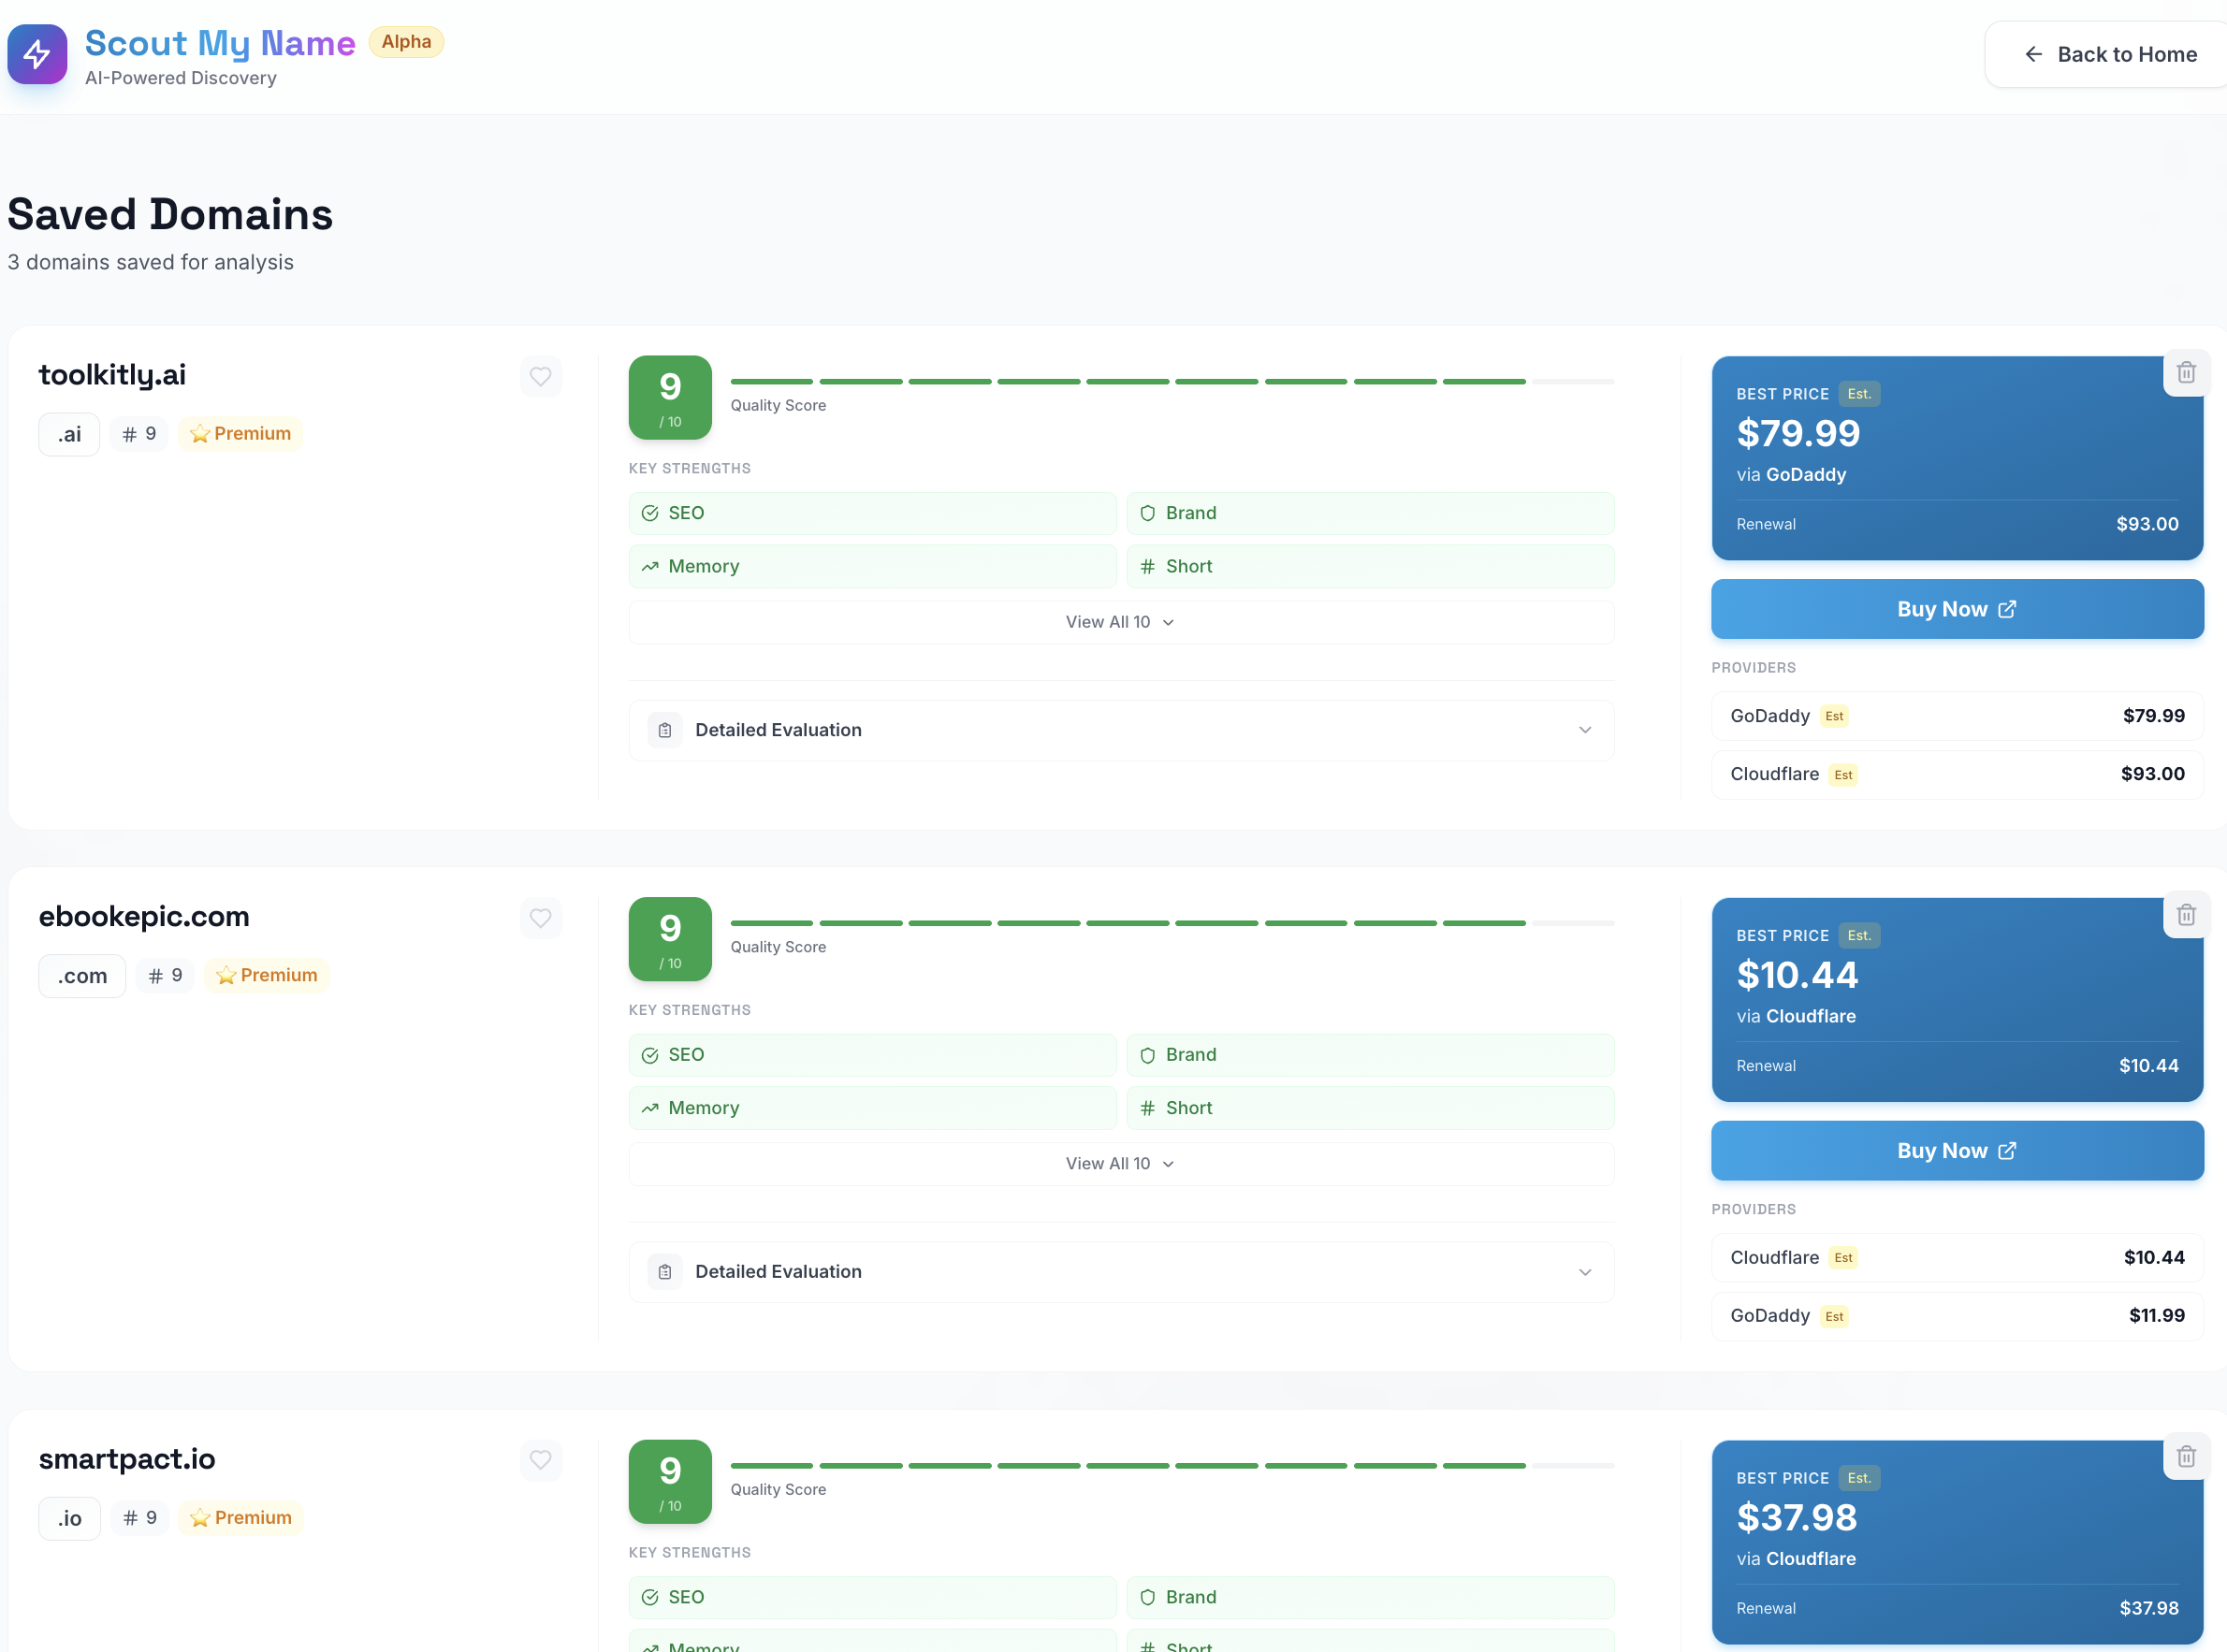Toggle the heart favorite for toolkitly.ai
The width and height of the screenshot is (2227, 1652).
541,377
